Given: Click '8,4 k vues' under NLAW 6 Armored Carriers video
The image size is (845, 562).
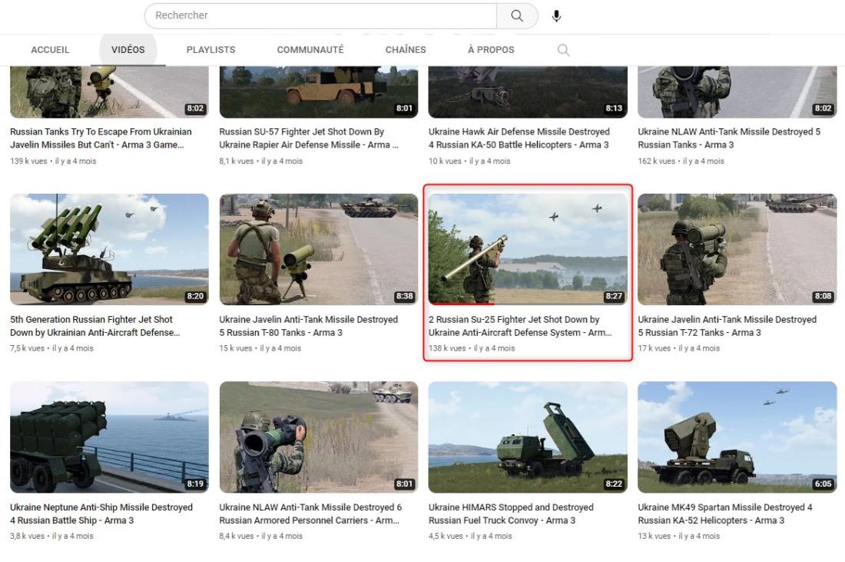Looking at the screenshot, I should click(237, 536).
